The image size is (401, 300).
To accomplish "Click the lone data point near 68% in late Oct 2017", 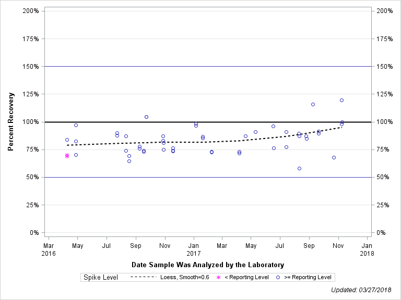I will point(334,158).
